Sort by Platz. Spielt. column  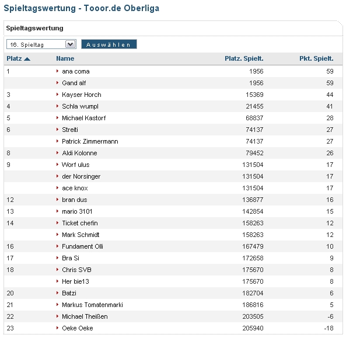pyautogui.click(x=244, y=58)
